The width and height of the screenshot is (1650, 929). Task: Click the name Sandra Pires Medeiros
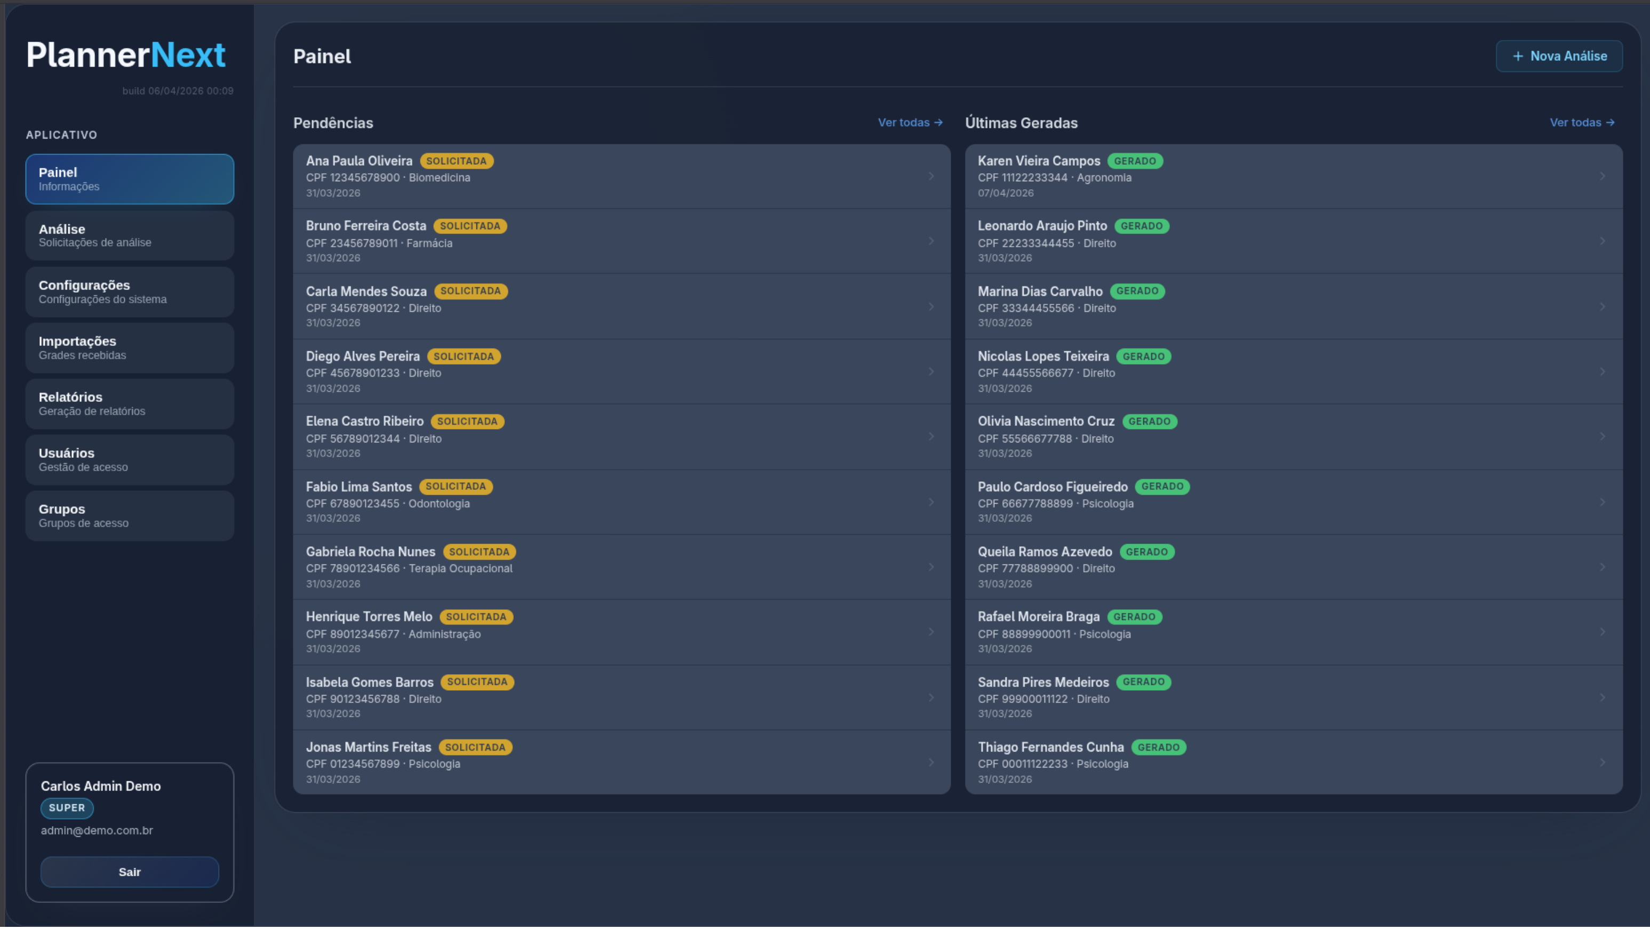click(x=1043, y=683)
